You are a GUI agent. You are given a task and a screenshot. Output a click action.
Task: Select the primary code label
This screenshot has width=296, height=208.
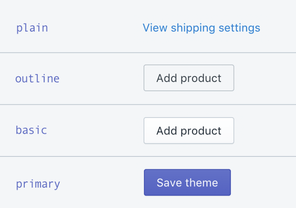coord(38,184)
